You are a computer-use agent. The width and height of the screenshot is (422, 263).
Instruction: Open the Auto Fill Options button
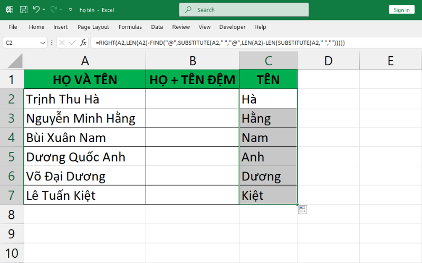point(302,209)
